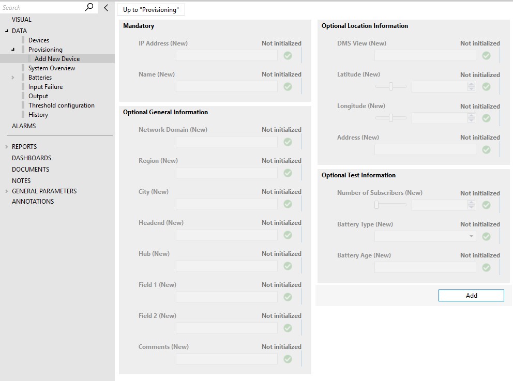The width and height of the screenshot is (513, 381).
Task: Expand the Batteries tree node
Action: pos(13,78)
